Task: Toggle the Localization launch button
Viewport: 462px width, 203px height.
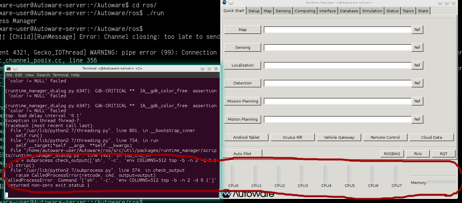Action: coord(243,65)
